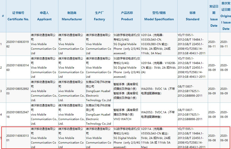Select certificate number 2020010805294716
The width and height of the screenshot is (231, 149).
(18, 115)
